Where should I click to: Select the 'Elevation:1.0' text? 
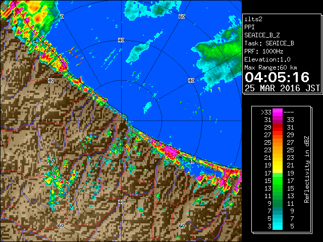267,59
